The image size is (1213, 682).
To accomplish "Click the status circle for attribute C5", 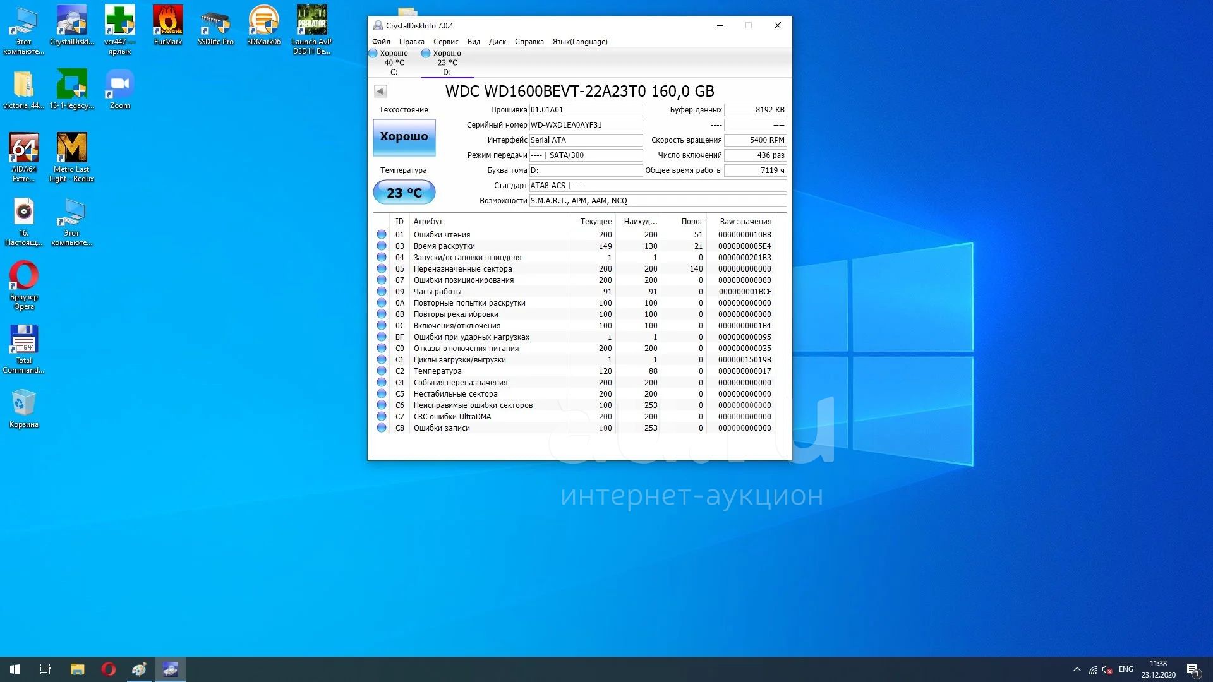I will [x=382, y=393].
